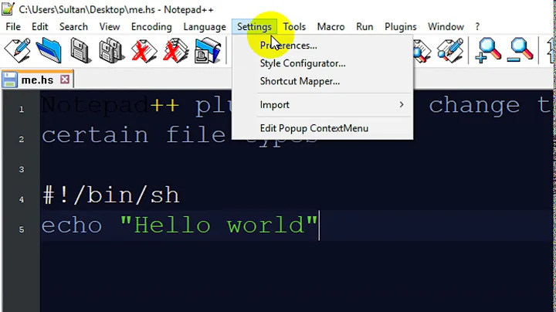Click line number 1 in the margin
Viewport: 556px width, 312px height.
coord(22,109)
